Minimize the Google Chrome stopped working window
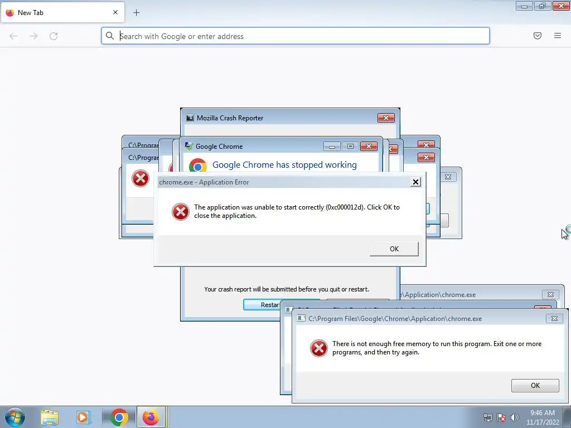Image resolution: width=571 pixels, height=428 pixels. pyautogui.click(x=332, y=147)
